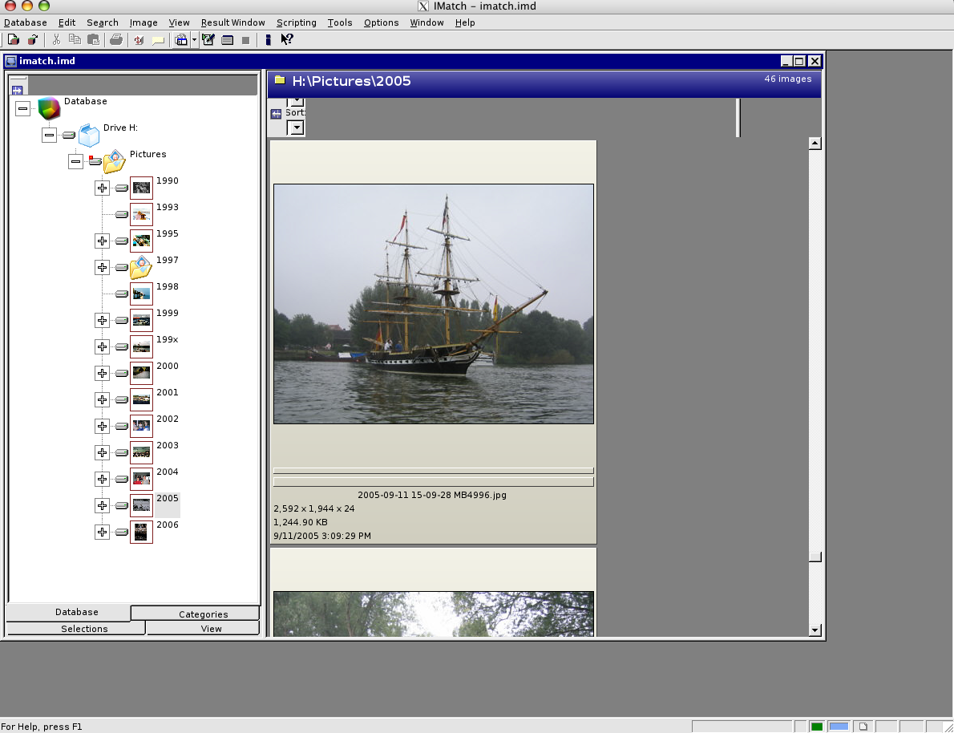Click the script editor pencil icon
The height and width of the screenshot is (733, 954).
tap(208, 39)
